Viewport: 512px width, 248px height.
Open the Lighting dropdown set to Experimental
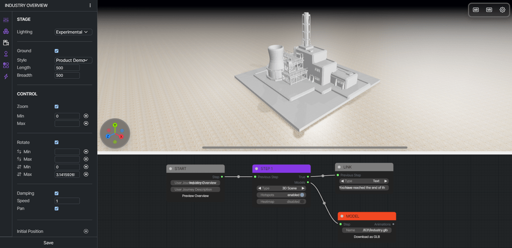73,32
